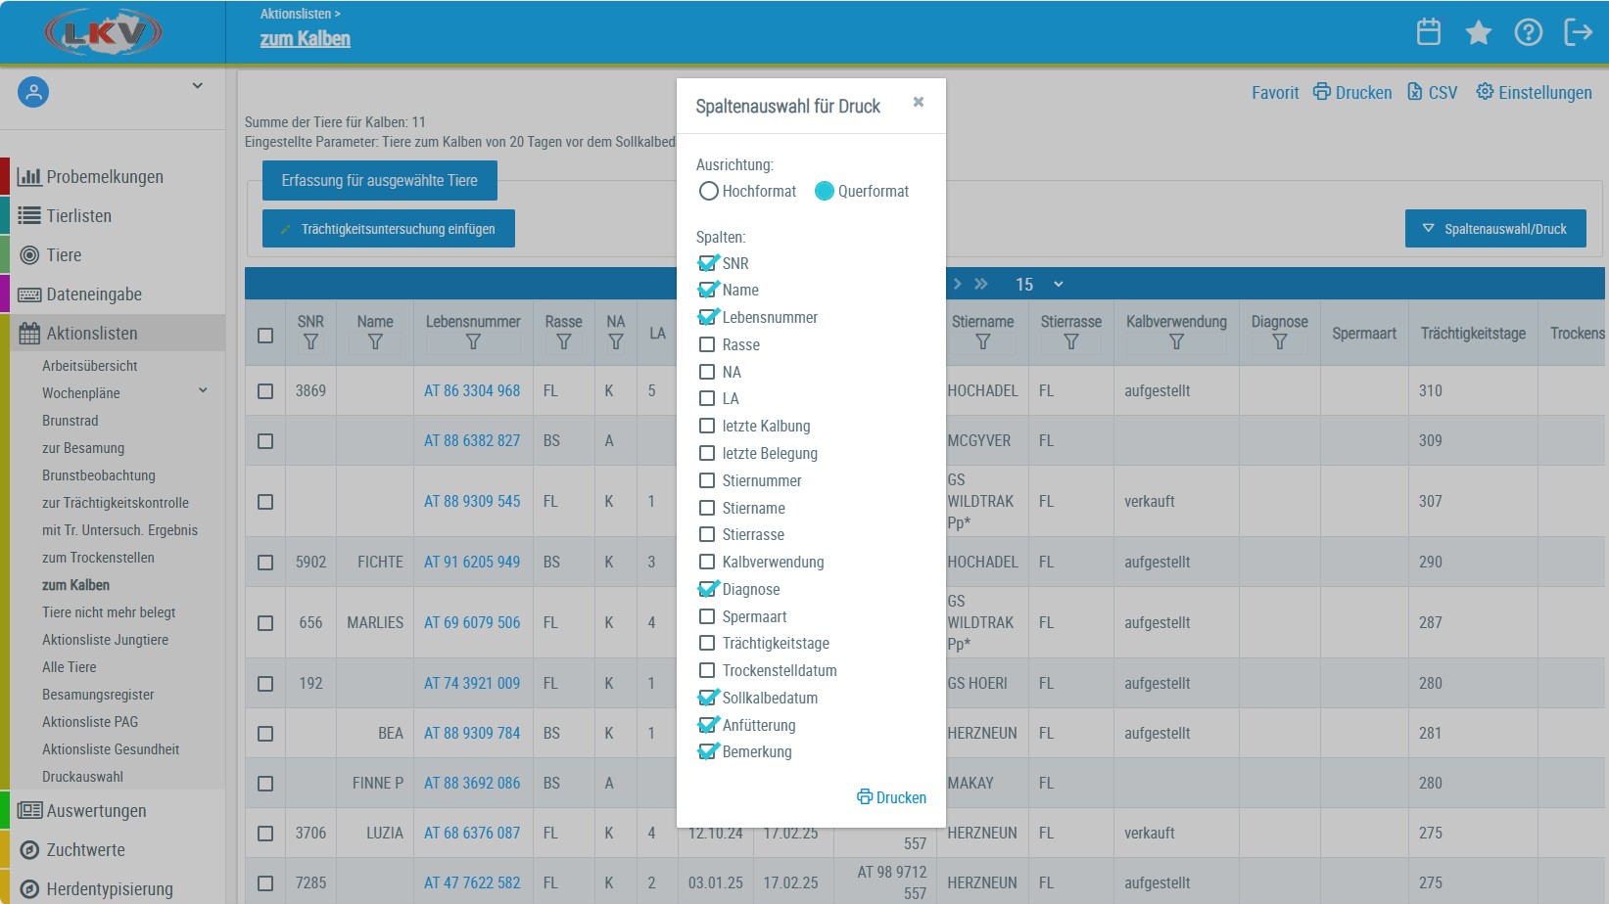1609x904 pixels.
Task: Open the page size dropdown showing 15
Action: 1038,284
